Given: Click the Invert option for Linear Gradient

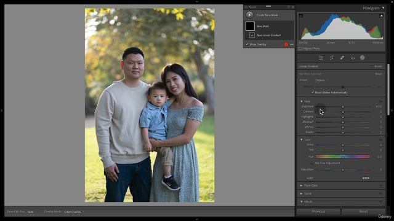Looking at the screenshot, I should point(378,66).
